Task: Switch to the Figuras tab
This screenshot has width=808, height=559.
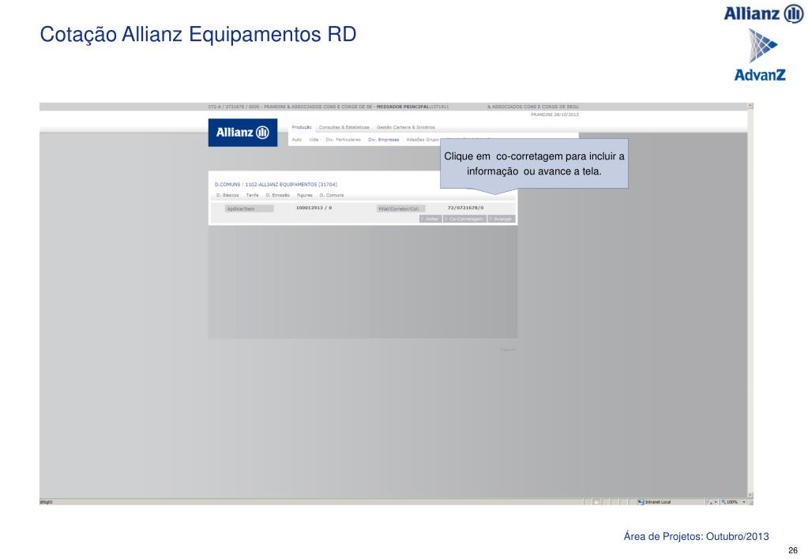Action: tap(305, 195)
